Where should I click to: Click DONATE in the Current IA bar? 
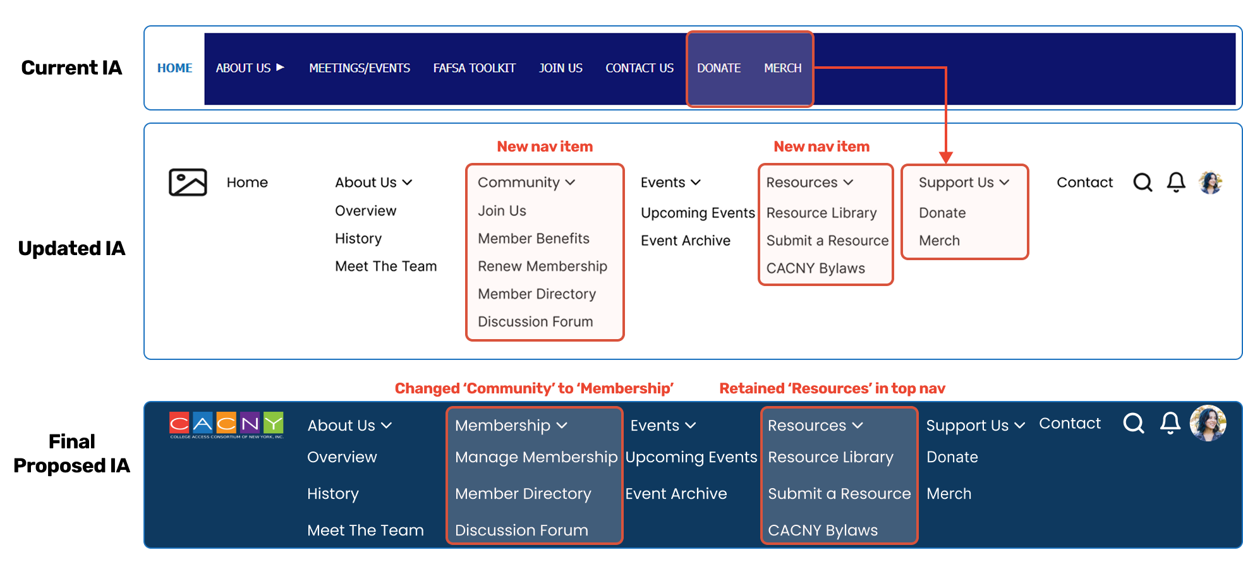tap(719, 68)
